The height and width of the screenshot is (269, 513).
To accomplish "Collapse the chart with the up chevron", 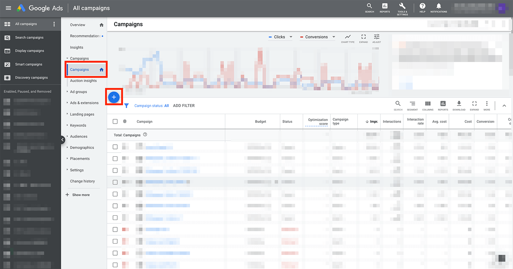I will point(504,105).
